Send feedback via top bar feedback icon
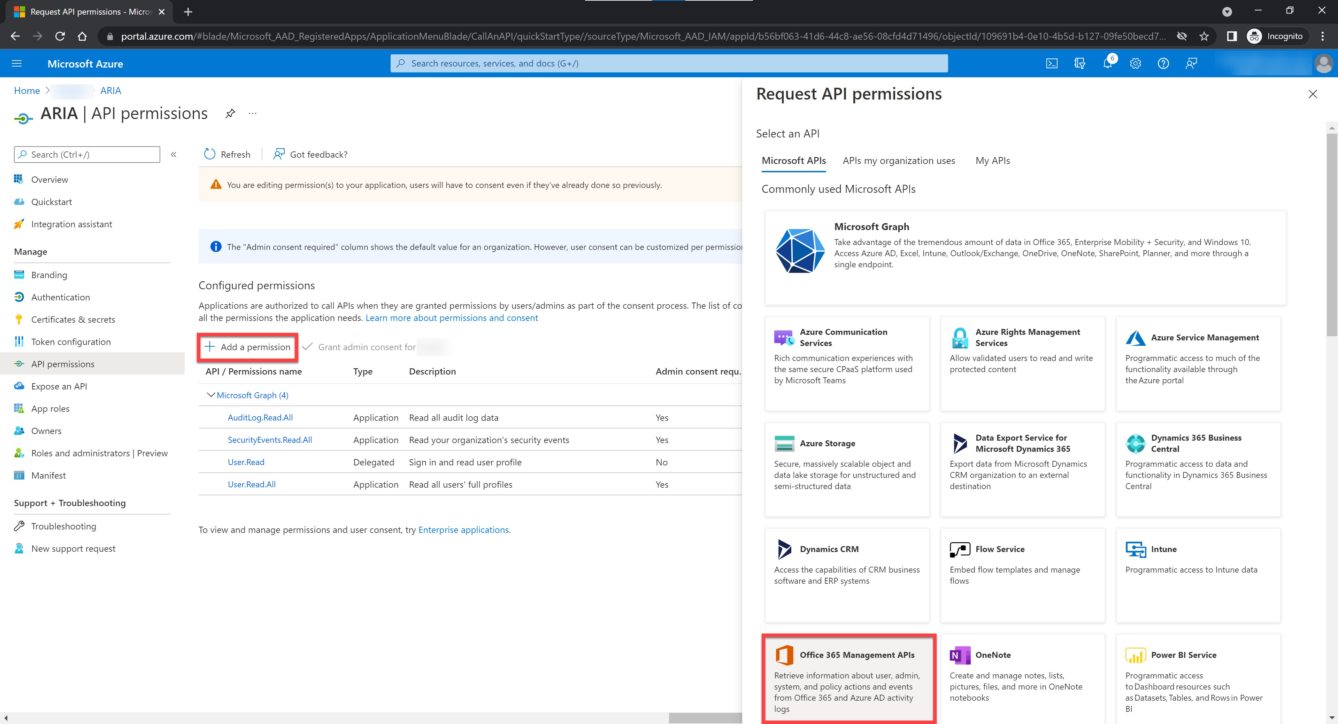Viewport: 1338px width, 724px height. pyautogui.click(x=1191, y=63)
